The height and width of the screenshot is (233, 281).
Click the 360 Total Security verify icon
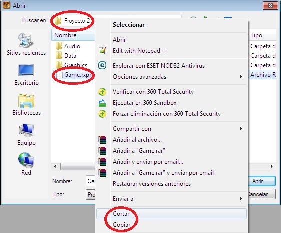tap(102, 92)
